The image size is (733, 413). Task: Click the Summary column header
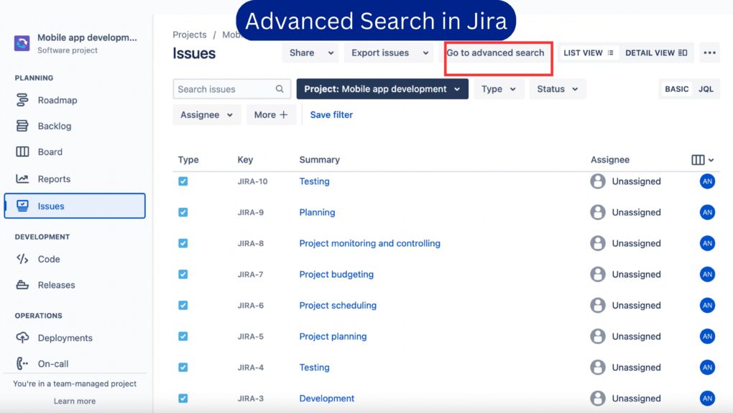[x=319, y=160]
